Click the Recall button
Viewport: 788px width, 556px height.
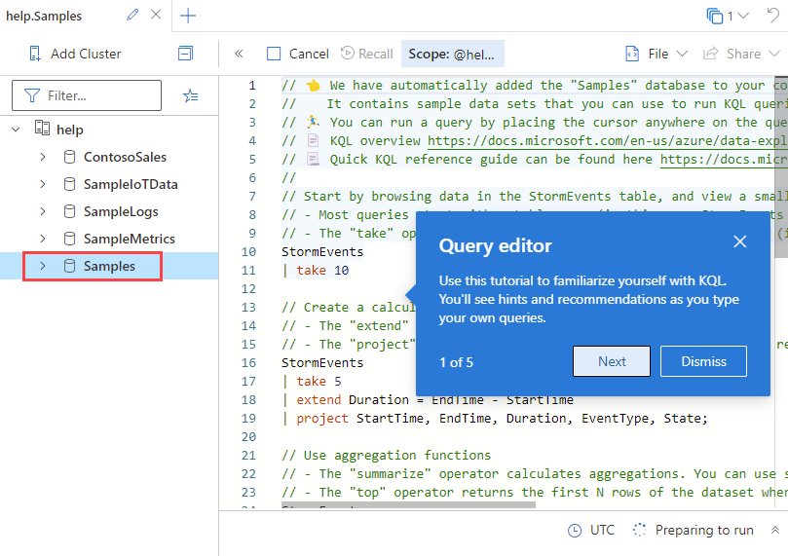click(367, 54)
